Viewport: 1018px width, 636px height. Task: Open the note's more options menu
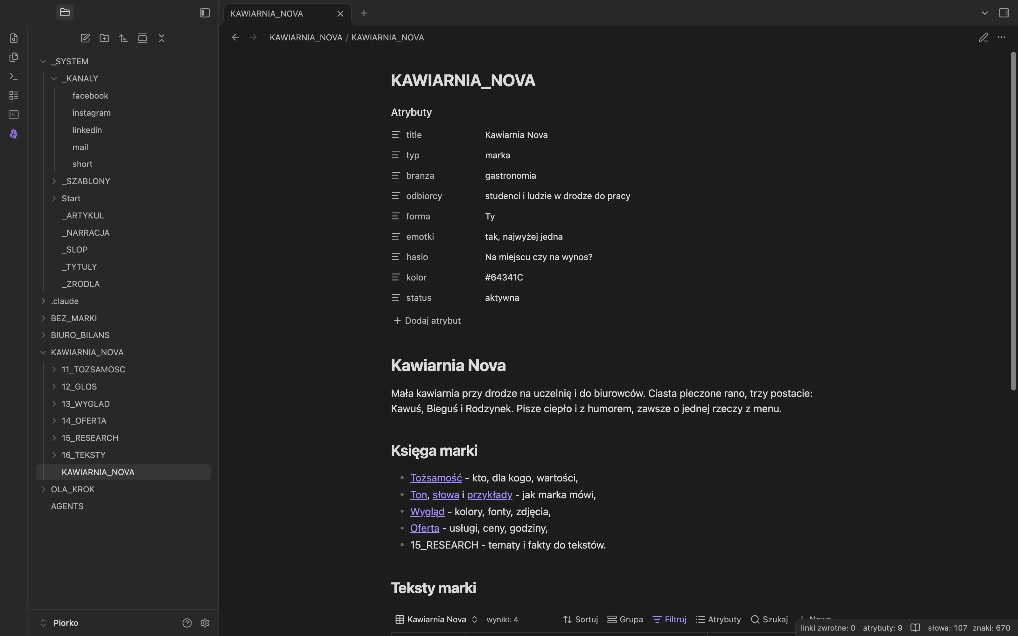[1001, 38]
